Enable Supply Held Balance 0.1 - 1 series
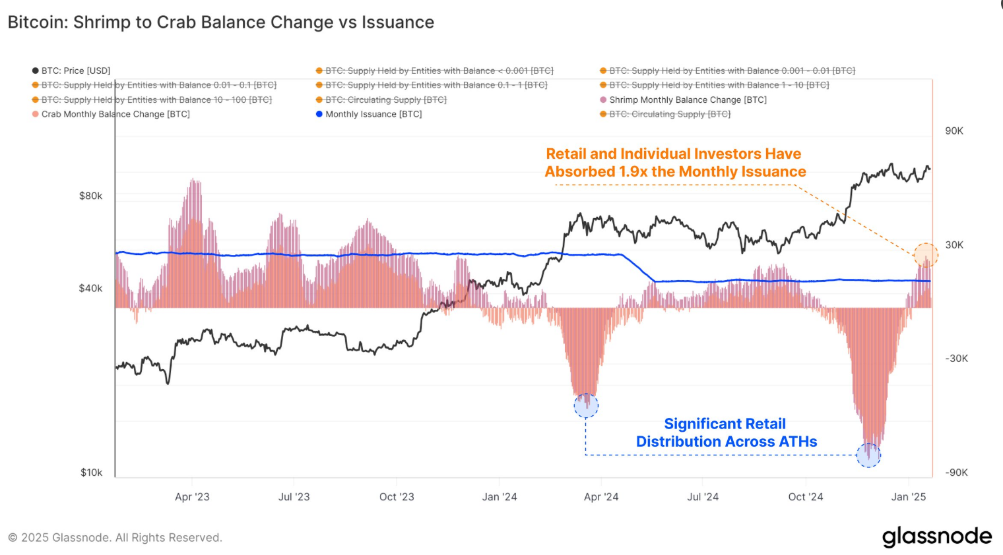Image resolution: width=1003 pixels, height=555 pixels. (x=432, y=85)
